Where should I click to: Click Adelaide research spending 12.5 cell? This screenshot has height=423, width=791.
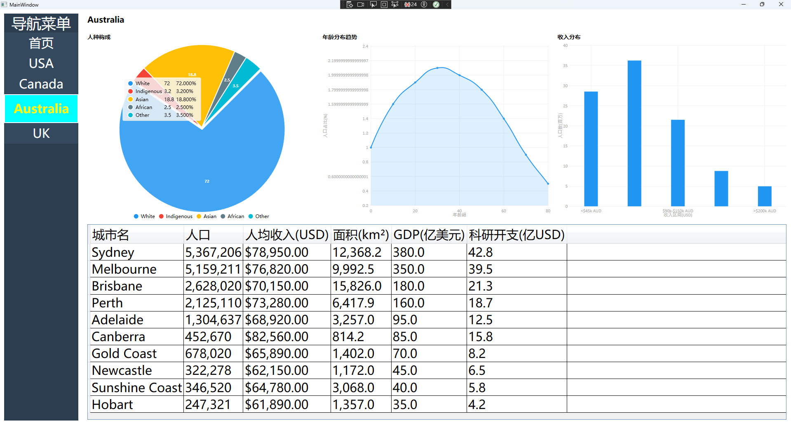click(517, 320)
